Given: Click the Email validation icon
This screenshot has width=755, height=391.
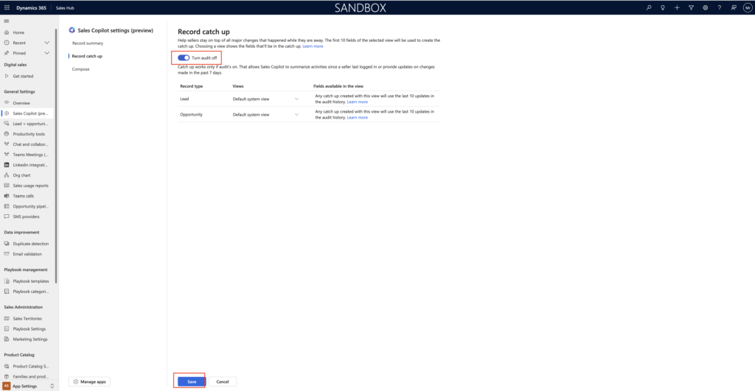Looking at the screenshot, I should coord(7,254).
